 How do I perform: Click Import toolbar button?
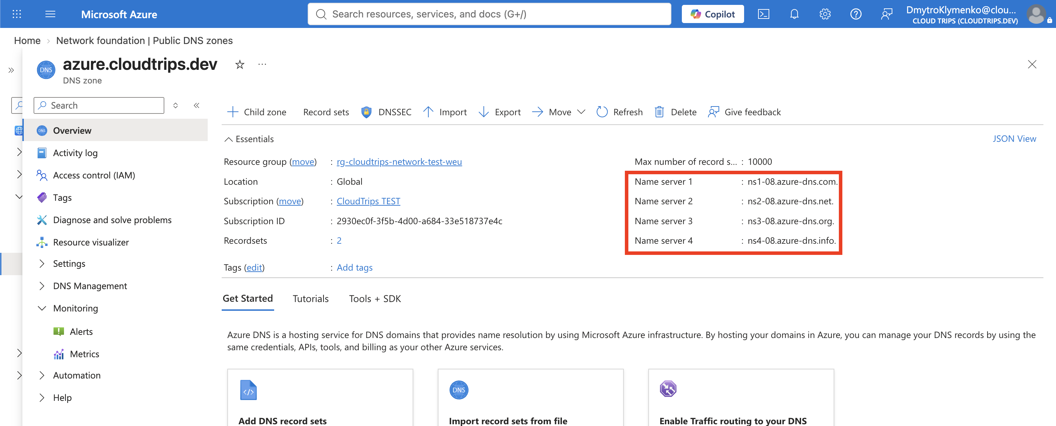point(445,112)
